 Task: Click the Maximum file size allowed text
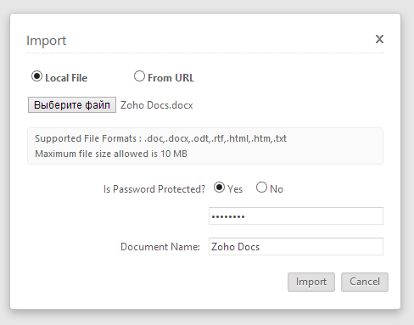[111, 154]
